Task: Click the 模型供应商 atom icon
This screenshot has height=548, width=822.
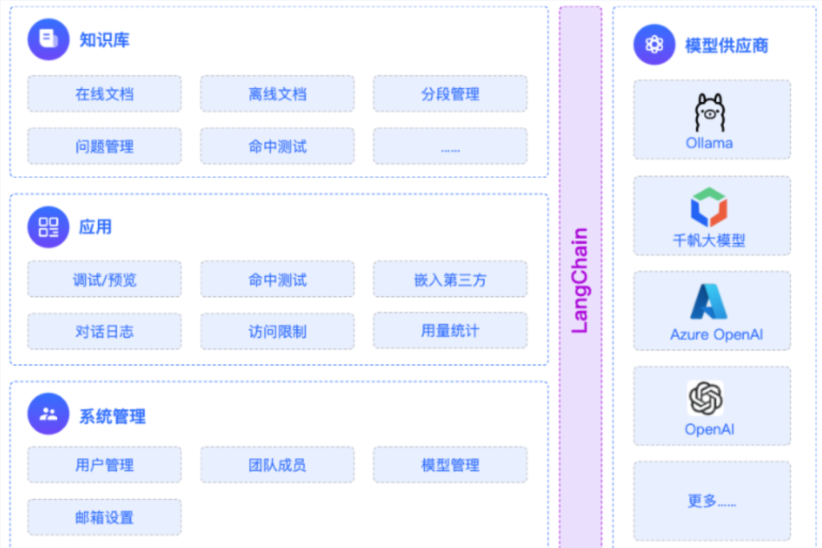Action: [654, 44]
